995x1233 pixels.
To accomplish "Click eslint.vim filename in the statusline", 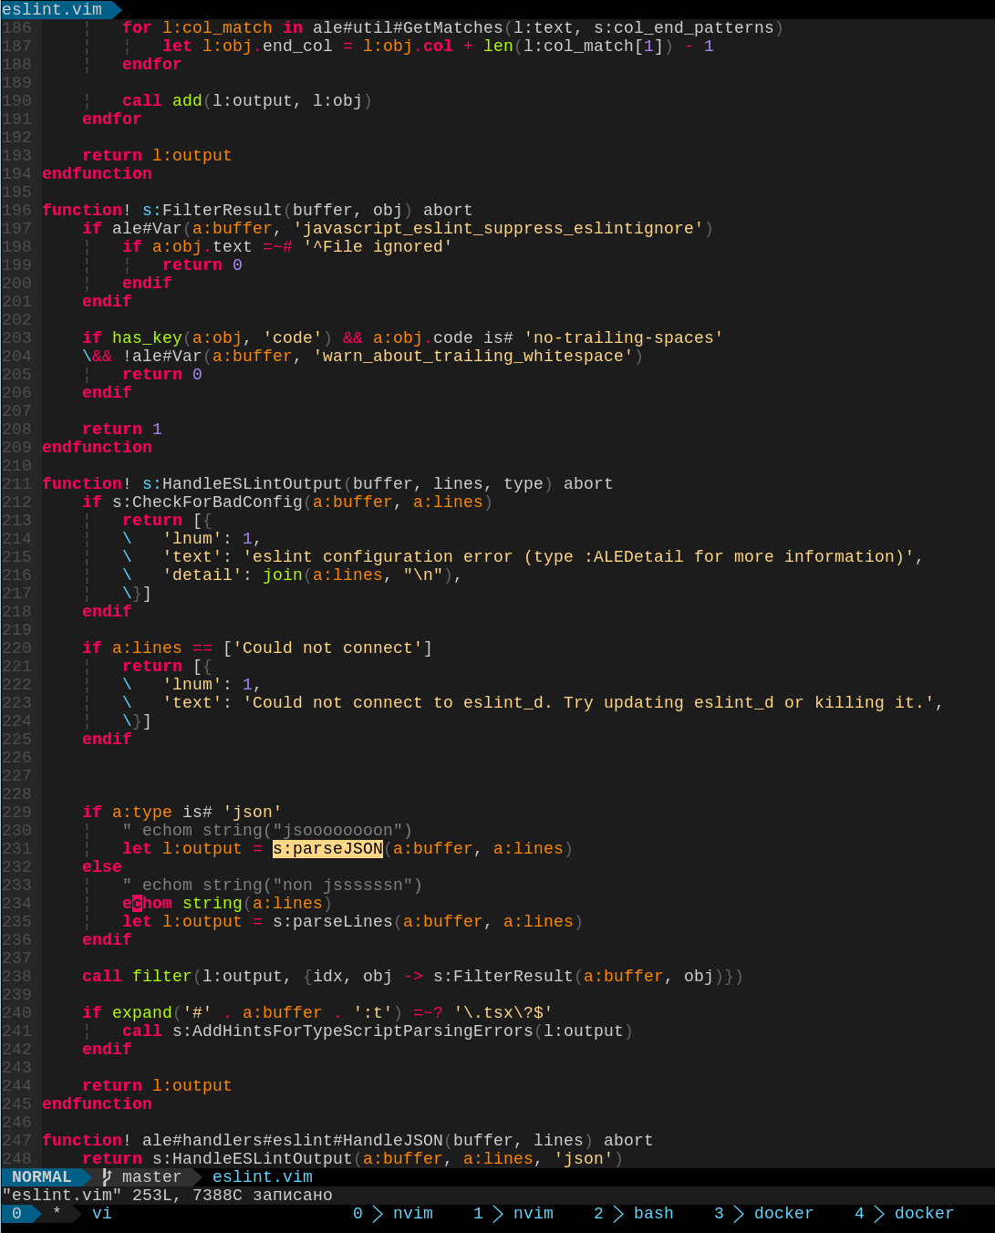I will (x=262, y=1176).
